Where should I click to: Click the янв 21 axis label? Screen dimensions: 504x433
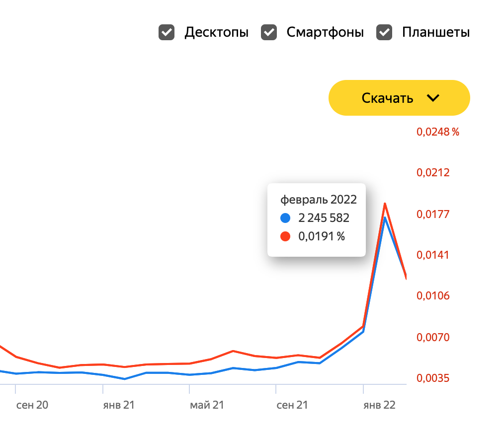click(119, 405)
